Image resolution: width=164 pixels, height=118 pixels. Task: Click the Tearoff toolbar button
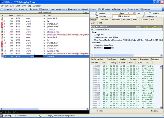pos(146,9)
